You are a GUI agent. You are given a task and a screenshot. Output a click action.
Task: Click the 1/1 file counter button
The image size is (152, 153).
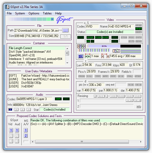(65, 37)
